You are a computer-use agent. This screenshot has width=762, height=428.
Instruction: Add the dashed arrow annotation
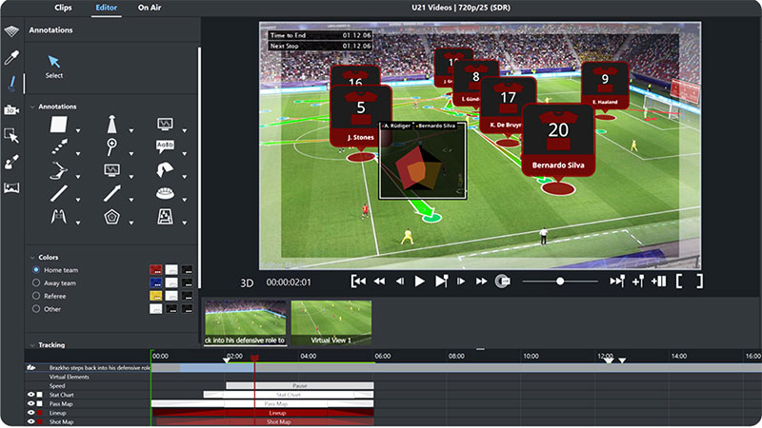tap(59, 146)
